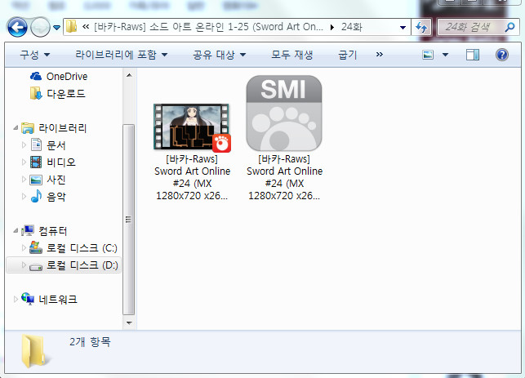Collapse the 컴퓨터 tree node
Viewport: 525px width, 378px height.
coord(16,231)
